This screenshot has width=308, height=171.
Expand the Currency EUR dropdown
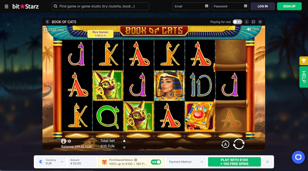click(51, 162)
